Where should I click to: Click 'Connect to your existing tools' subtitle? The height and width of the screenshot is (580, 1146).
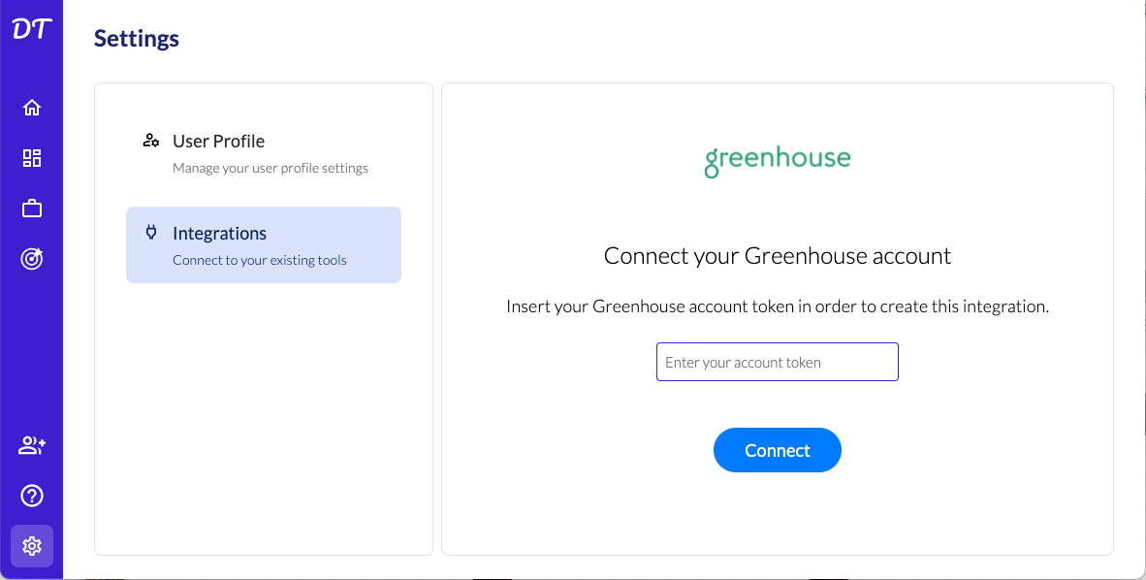(259, 260)
